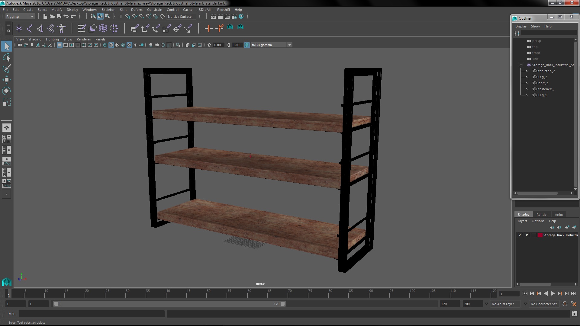Click frame 60 on the time slider
The width and height of the screenshot is (580, 326).
pyautogui.click(x=250, y=294)
